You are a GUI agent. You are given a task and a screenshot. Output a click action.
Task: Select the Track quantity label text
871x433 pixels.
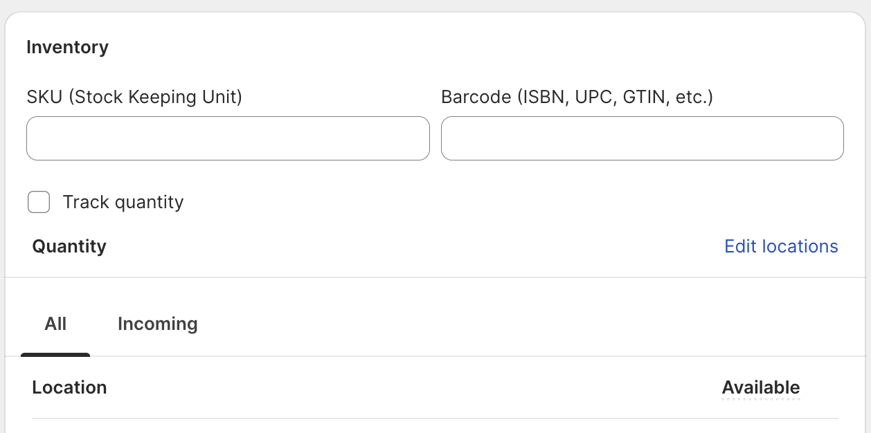(123, 202)
